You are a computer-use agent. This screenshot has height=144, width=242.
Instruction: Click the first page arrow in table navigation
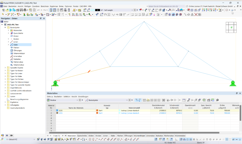pyautogui.click(x=48, y=136)
